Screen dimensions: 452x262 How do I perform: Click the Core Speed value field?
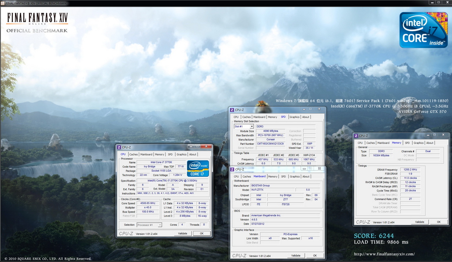coord(148,203)
